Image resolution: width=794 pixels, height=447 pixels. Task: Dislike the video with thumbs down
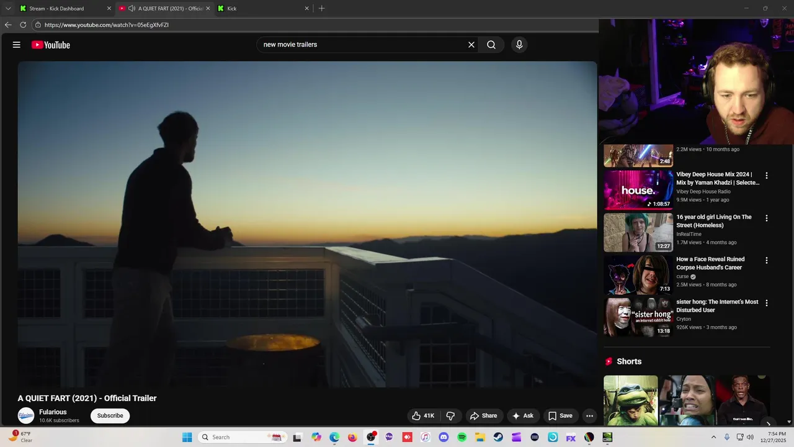point(451,416)
